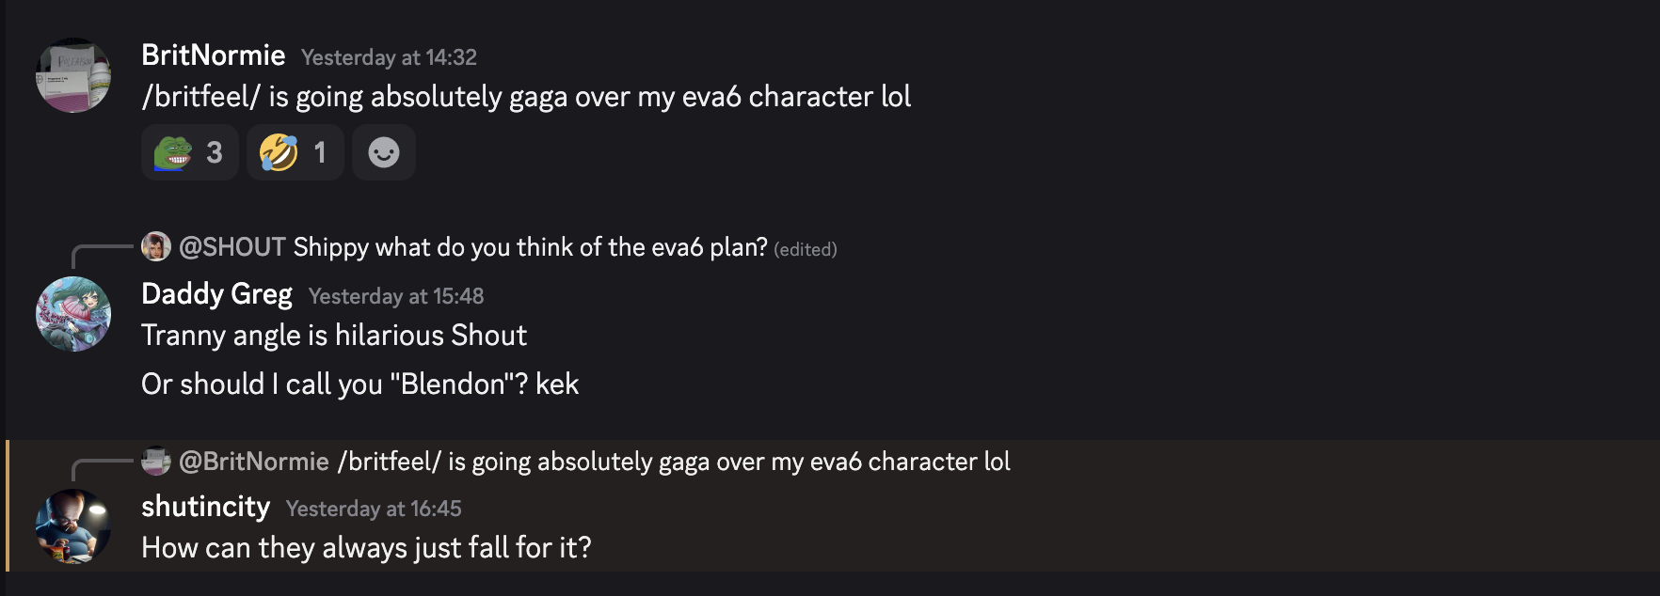The width and height of the screenshot is (1660, 596).
Task: Click the 'Yesterday at 14:32' timestamp
Action: click(x=389, y=57)
